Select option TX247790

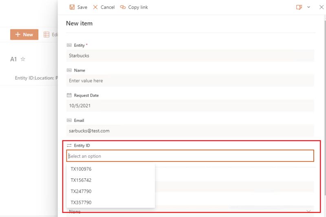pyautogui.click(x=111, y=191)
